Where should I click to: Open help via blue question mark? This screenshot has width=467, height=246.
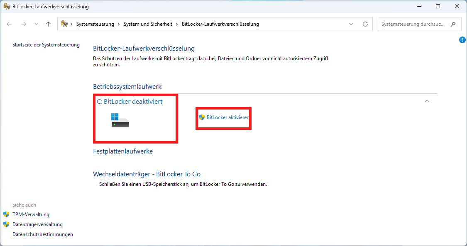462,40
